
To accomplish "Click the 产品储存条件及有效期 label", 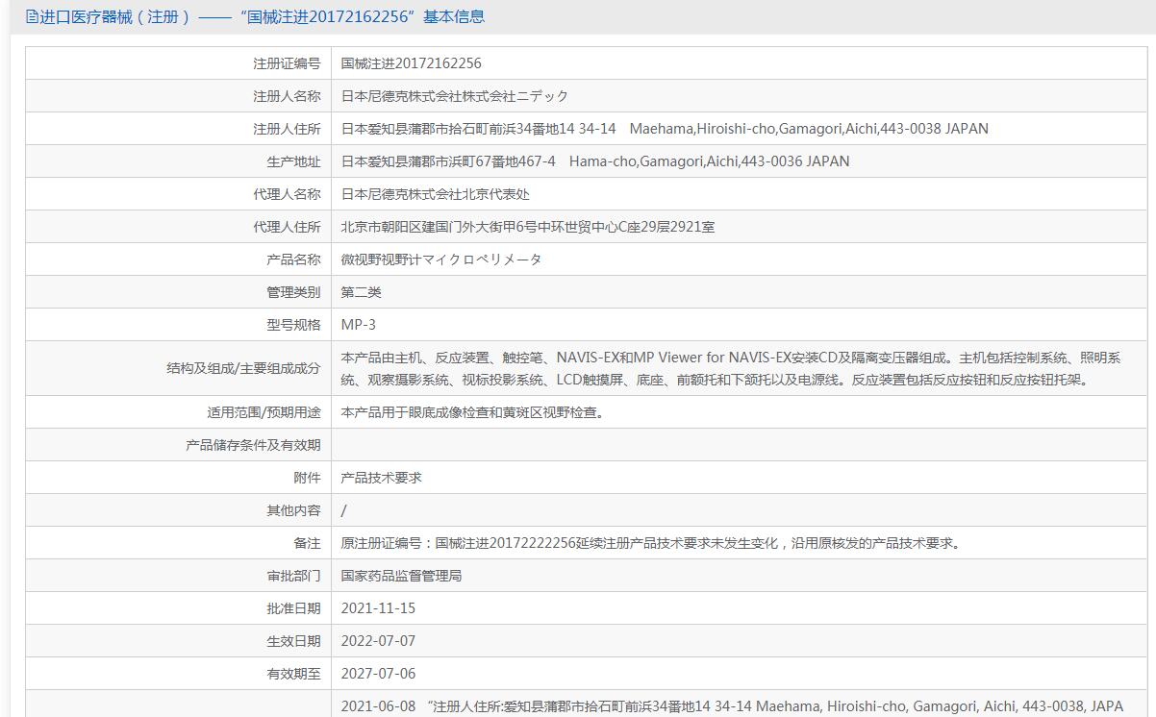I will pyautogui.click(x=253, y=445).
